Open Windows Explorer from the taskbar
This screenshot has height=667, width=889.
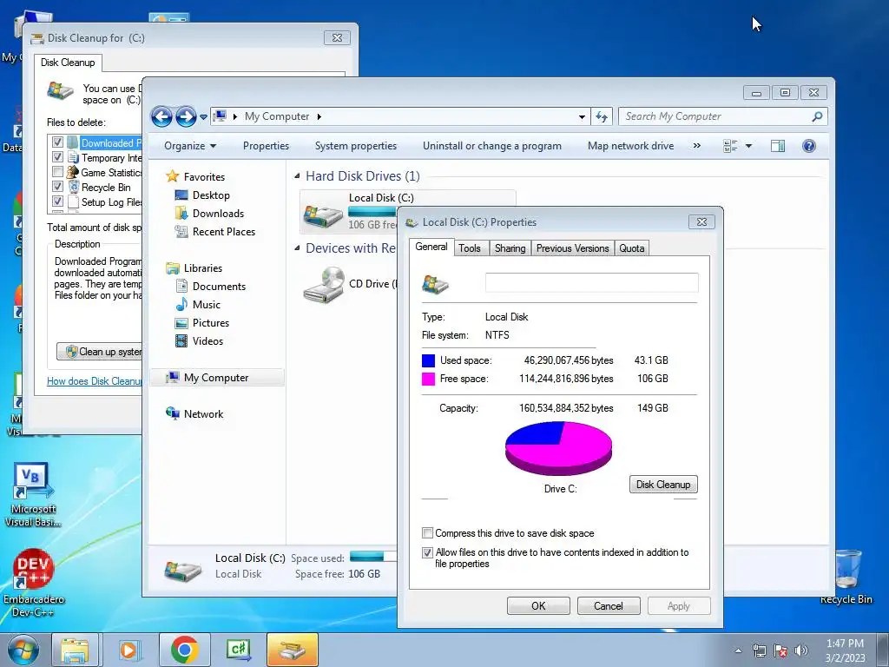(x=76, y=650)
